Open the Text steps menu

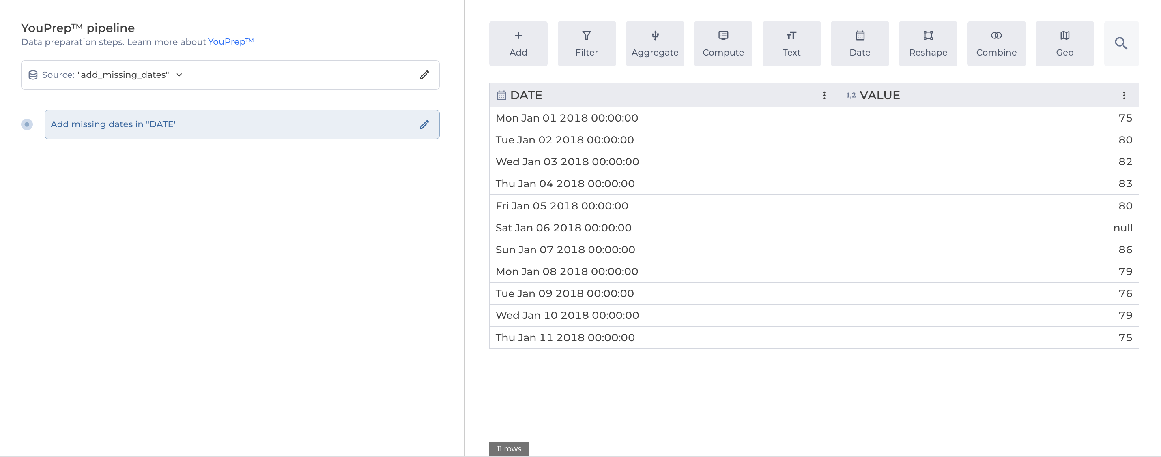tap(791, 44)
